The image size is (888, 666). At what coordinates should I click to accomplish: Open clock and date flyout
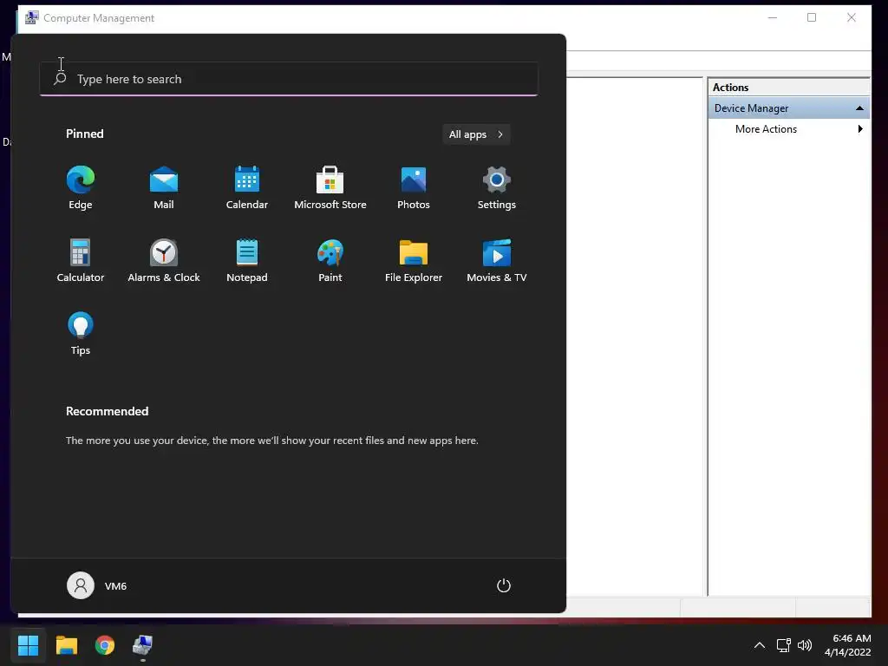pyautogui.click(x=847, y=645)
